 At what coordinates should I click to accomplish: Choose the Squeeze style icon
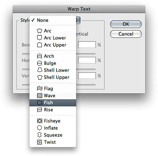(x=39, y=135)
